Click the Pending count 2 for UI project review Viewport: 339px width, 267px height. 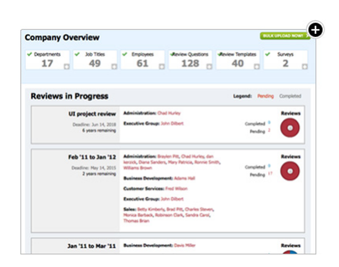(269, 130)
